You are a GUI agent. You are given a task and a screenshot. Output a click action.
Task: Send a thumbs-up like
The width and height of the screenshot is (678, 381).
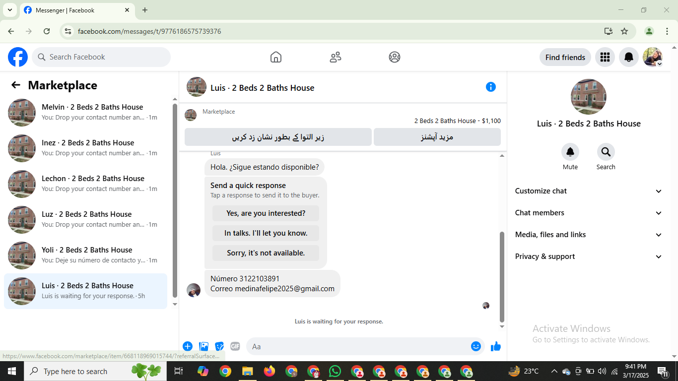pos(496,346)
